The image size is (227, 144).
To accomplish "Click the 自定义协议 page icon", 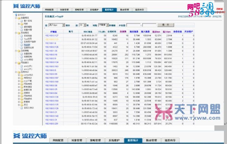I will [x=22, y=108].
